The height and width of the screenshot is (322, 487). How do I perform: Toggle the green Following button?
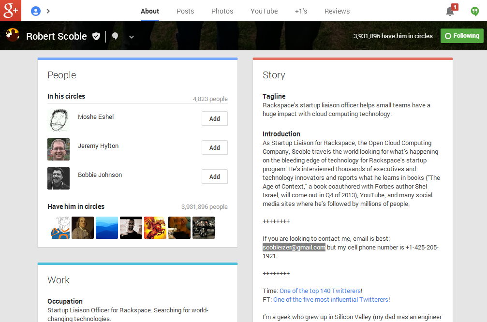[462, 36]
